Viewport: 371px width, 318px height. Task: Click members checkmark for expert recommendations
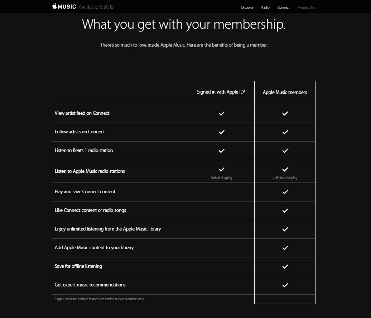click(x=285, y=285)
